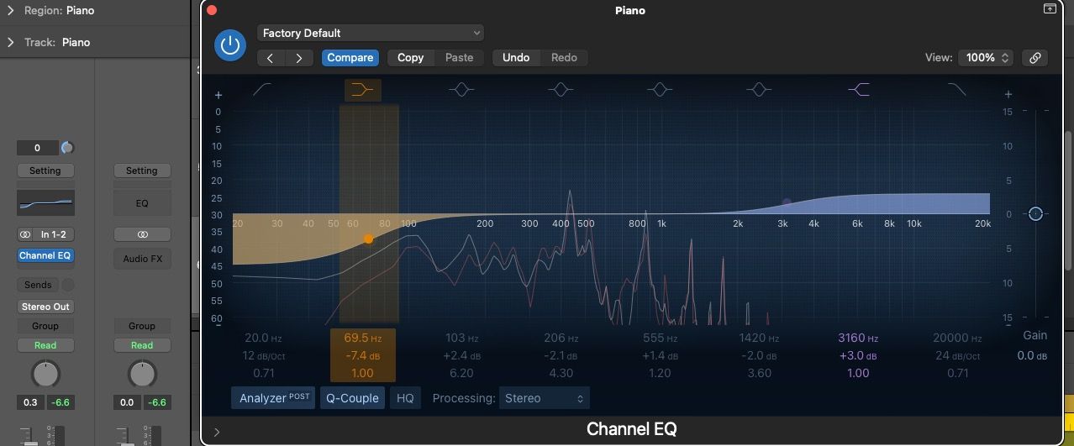The width and height of the screenshot is (1074, 446).
Task: Click the 555 Hz frequency value
Action: click(x=660, y=338)
